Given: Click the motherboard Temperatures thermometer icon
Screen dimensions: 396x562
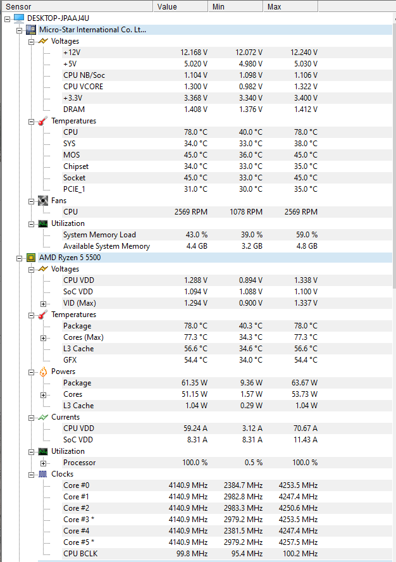Looking at the screenshot, I should tap(43, 121).
